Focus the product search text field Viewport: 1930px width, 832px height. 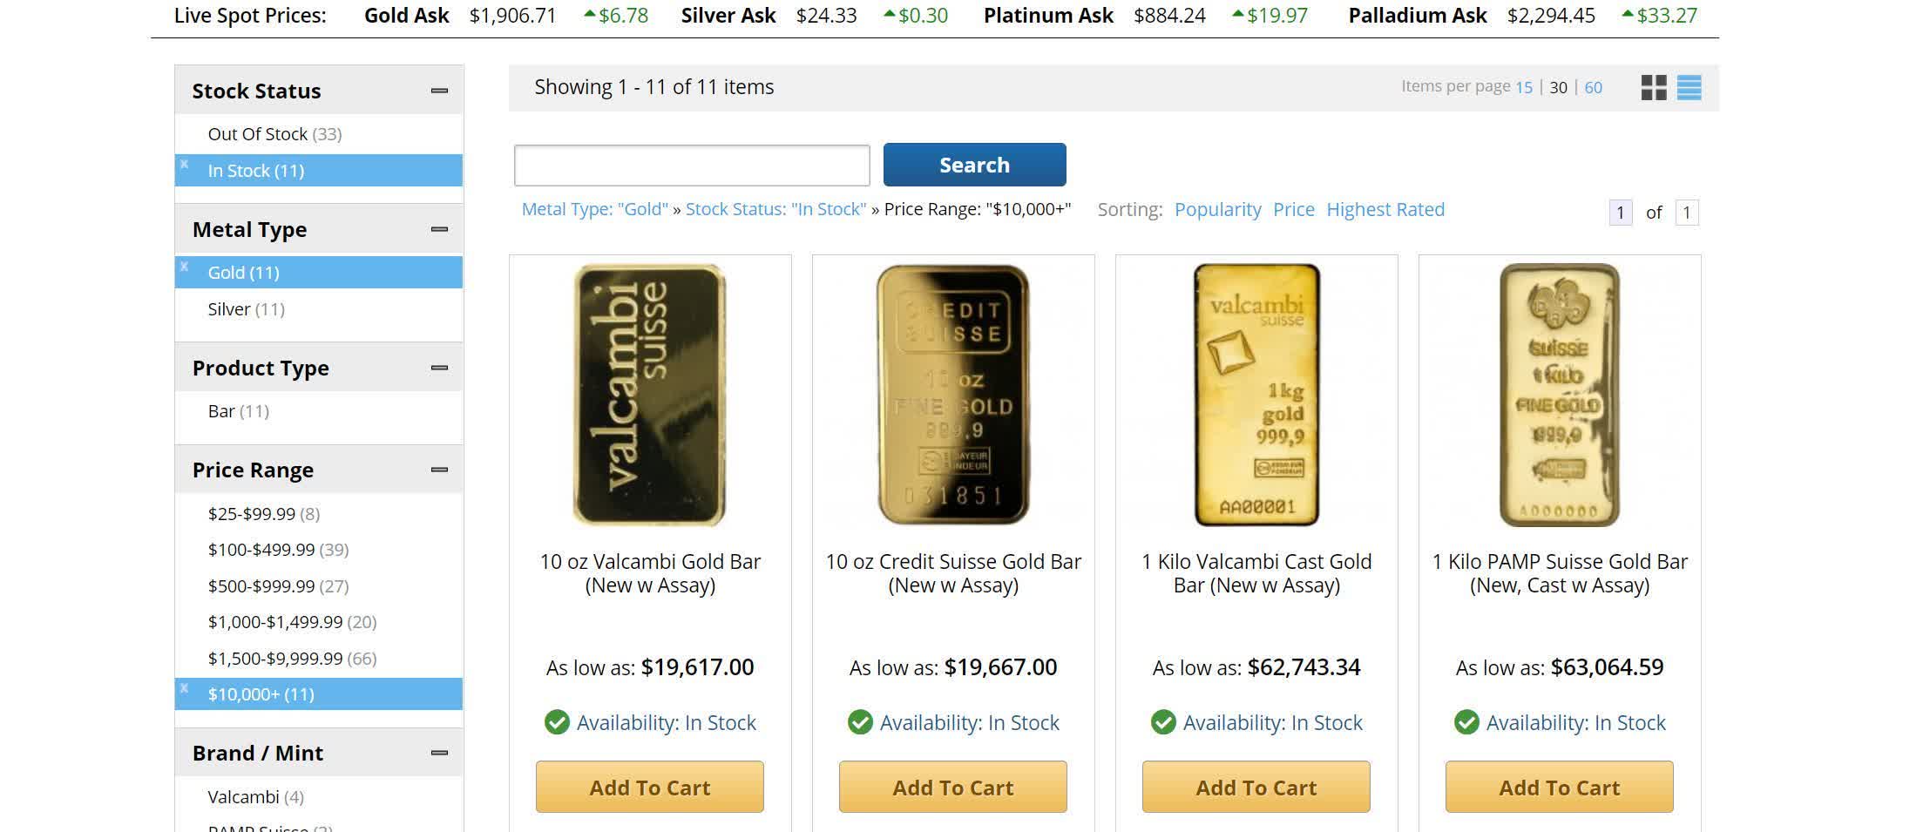point(692,166)
